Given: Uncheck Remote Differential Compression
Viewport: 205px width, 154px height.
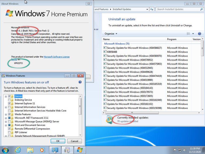Looking at the screenshot, I should click(x=9, y=129).
